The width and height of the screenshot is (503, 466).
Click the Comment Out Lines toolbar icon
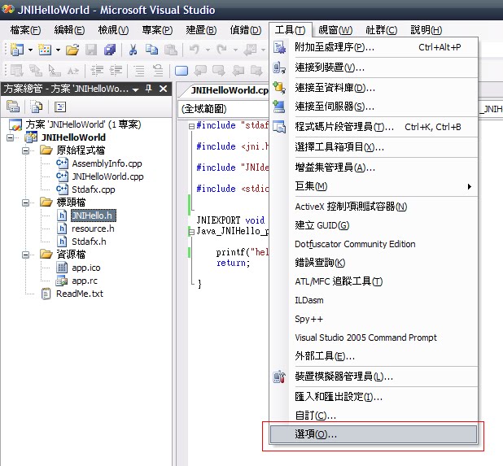coord(139,71)
